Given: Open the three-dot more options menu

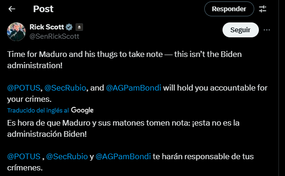Looking at the screenshot, I should tap(267, 30).
